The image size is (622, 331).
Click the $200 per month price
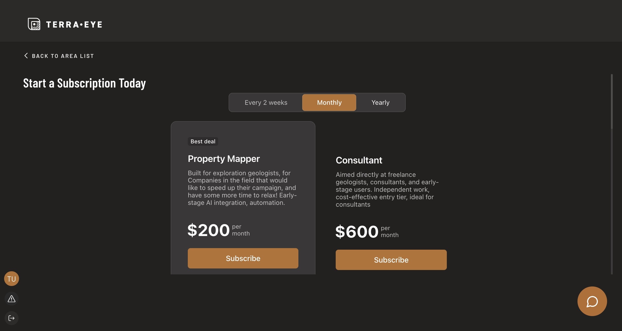(x=209, y=230)
